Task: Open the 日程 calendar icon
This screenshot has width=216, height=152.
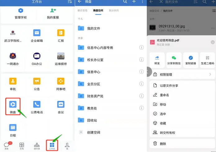Action: (13, 128)
